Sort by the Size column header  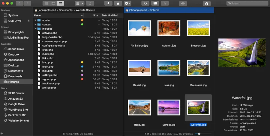pyautogui.click(x=93, y=15)
